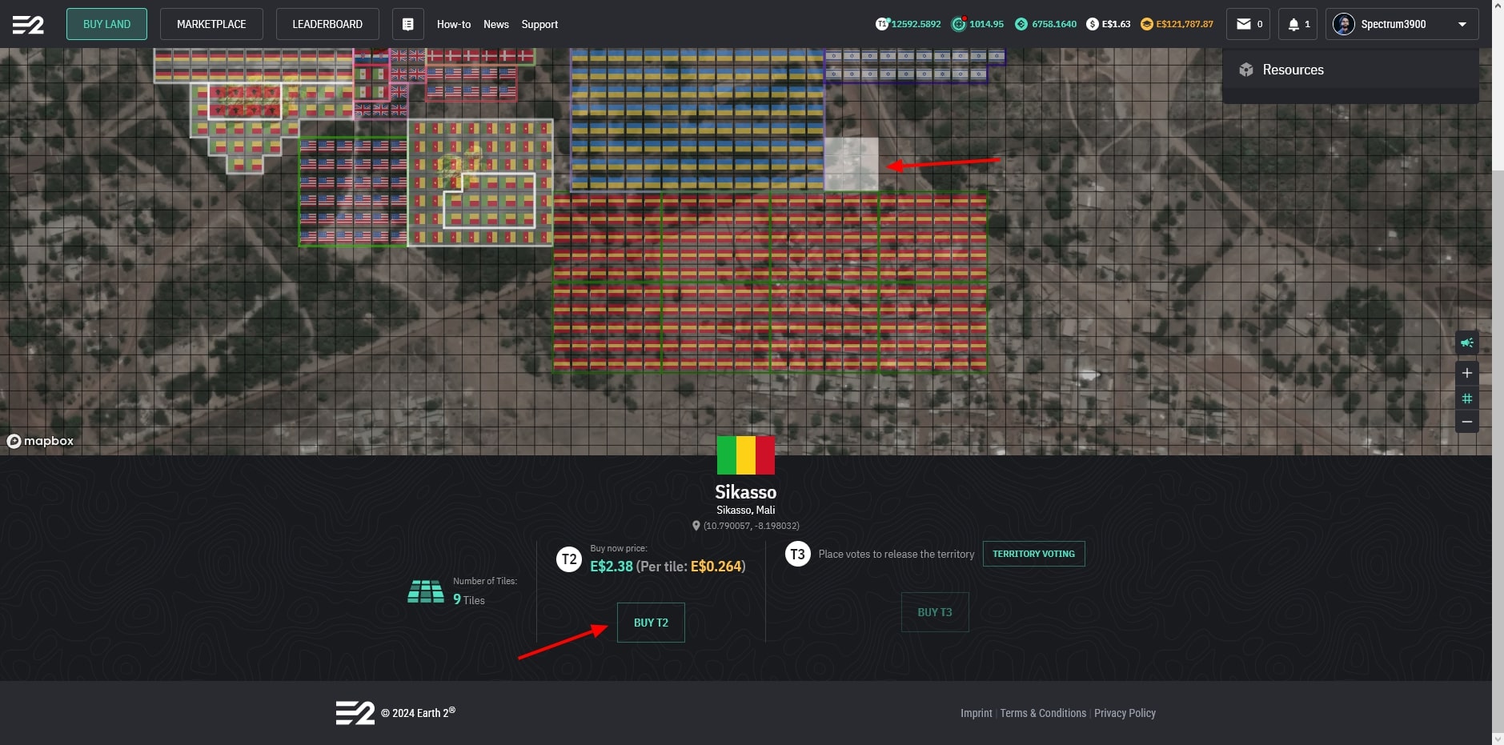
Task: Open the News menu item
Action: (496, 24)
